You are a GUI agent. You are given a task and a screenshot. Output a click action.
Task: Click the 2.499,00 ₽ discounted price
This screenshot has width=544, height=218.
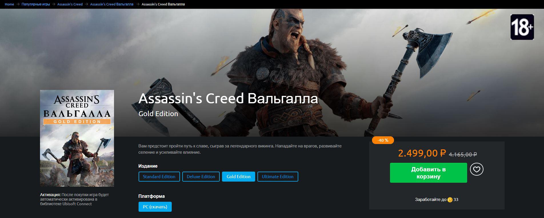coord(422,153)
